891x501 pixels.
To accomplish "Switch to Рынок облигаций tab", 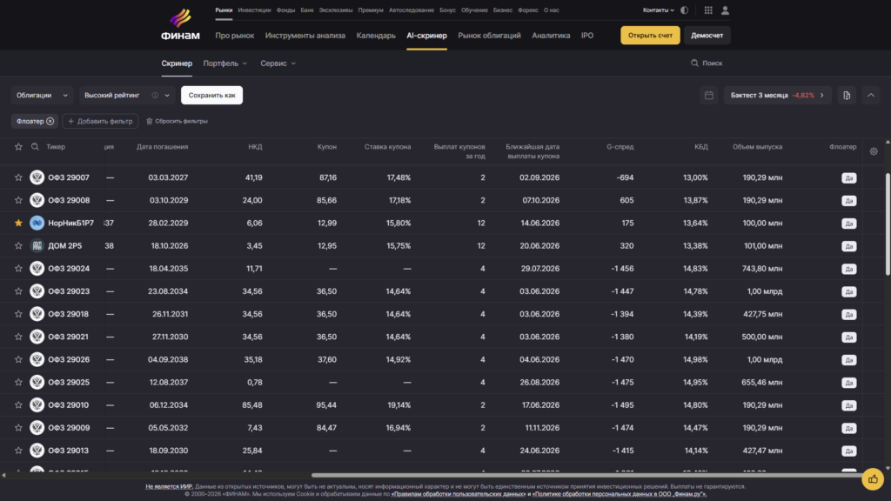I will click(x=489, y=35).
